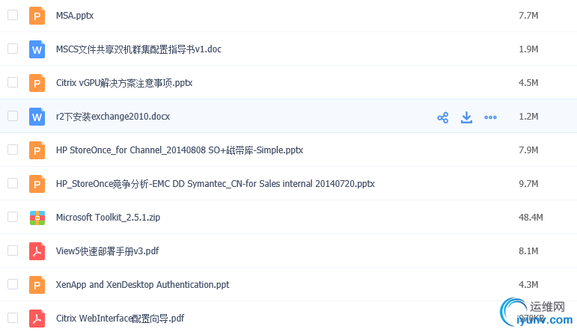Open the r2下安装exchange2010.docx file name
Viewport: 577px width, 332px height.
click(x=113, y=117)
